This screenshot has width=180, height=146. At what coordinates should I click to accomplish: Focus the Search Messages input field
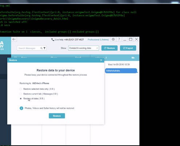click(29, 48)
